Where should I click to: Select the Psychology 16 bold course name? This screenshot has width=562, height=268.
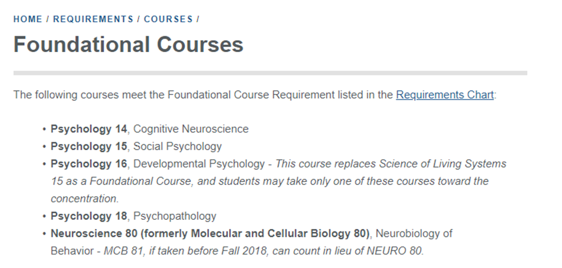click(88, 164)
